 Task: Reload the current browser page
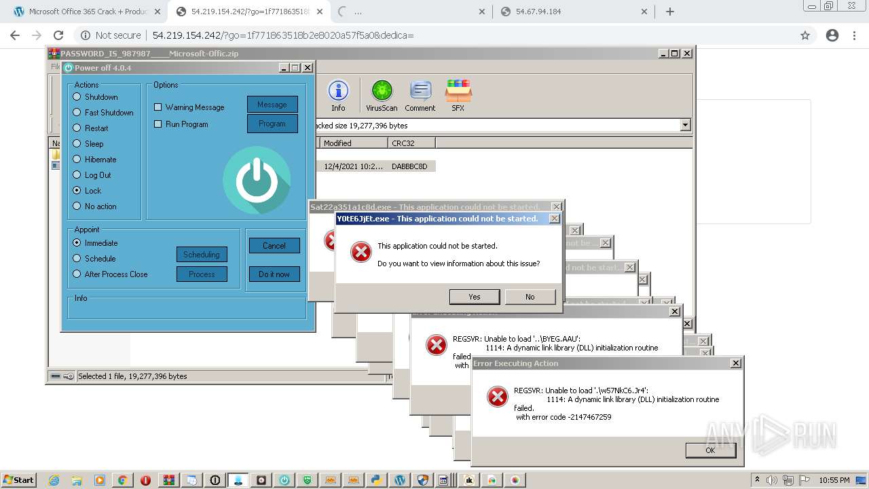pos(58,35)
